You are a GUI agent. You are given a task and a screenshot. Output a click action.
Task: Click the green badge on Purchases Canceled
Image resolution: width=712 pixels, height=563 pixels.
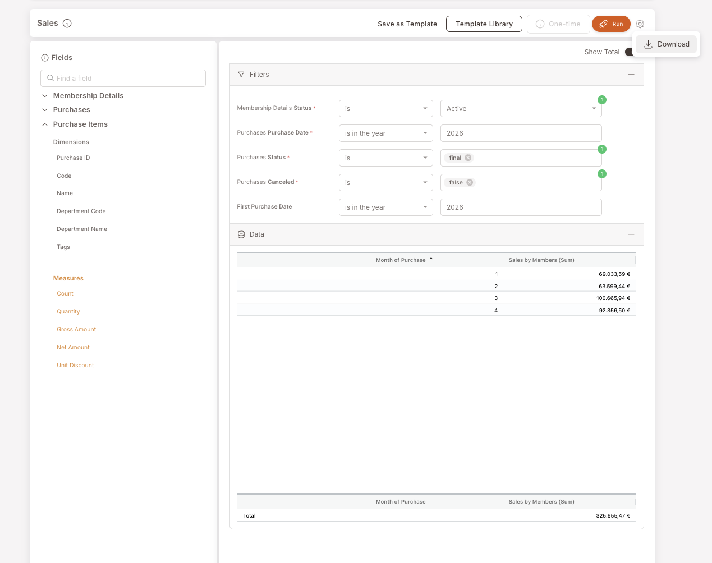point(602,174)
